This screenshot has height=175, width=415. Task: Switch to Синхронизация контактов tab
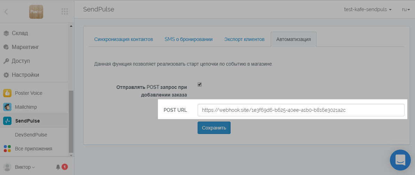pyautogui.click(x=123, y=39)
